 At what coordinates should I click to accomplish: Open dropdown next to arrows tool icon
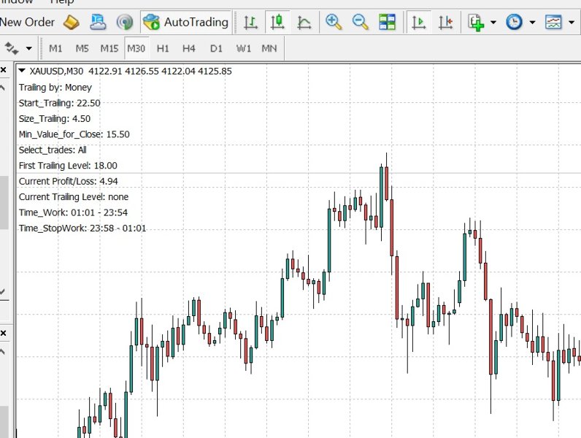coord(28,48)
